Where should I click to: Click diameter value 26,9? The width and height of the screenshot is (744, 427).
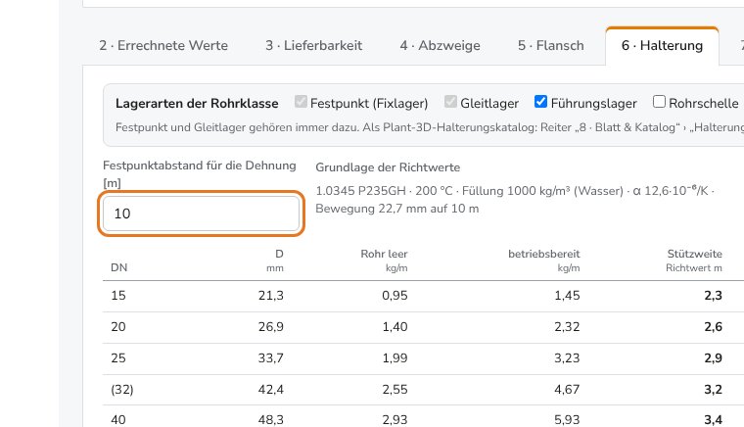[271, 327]
